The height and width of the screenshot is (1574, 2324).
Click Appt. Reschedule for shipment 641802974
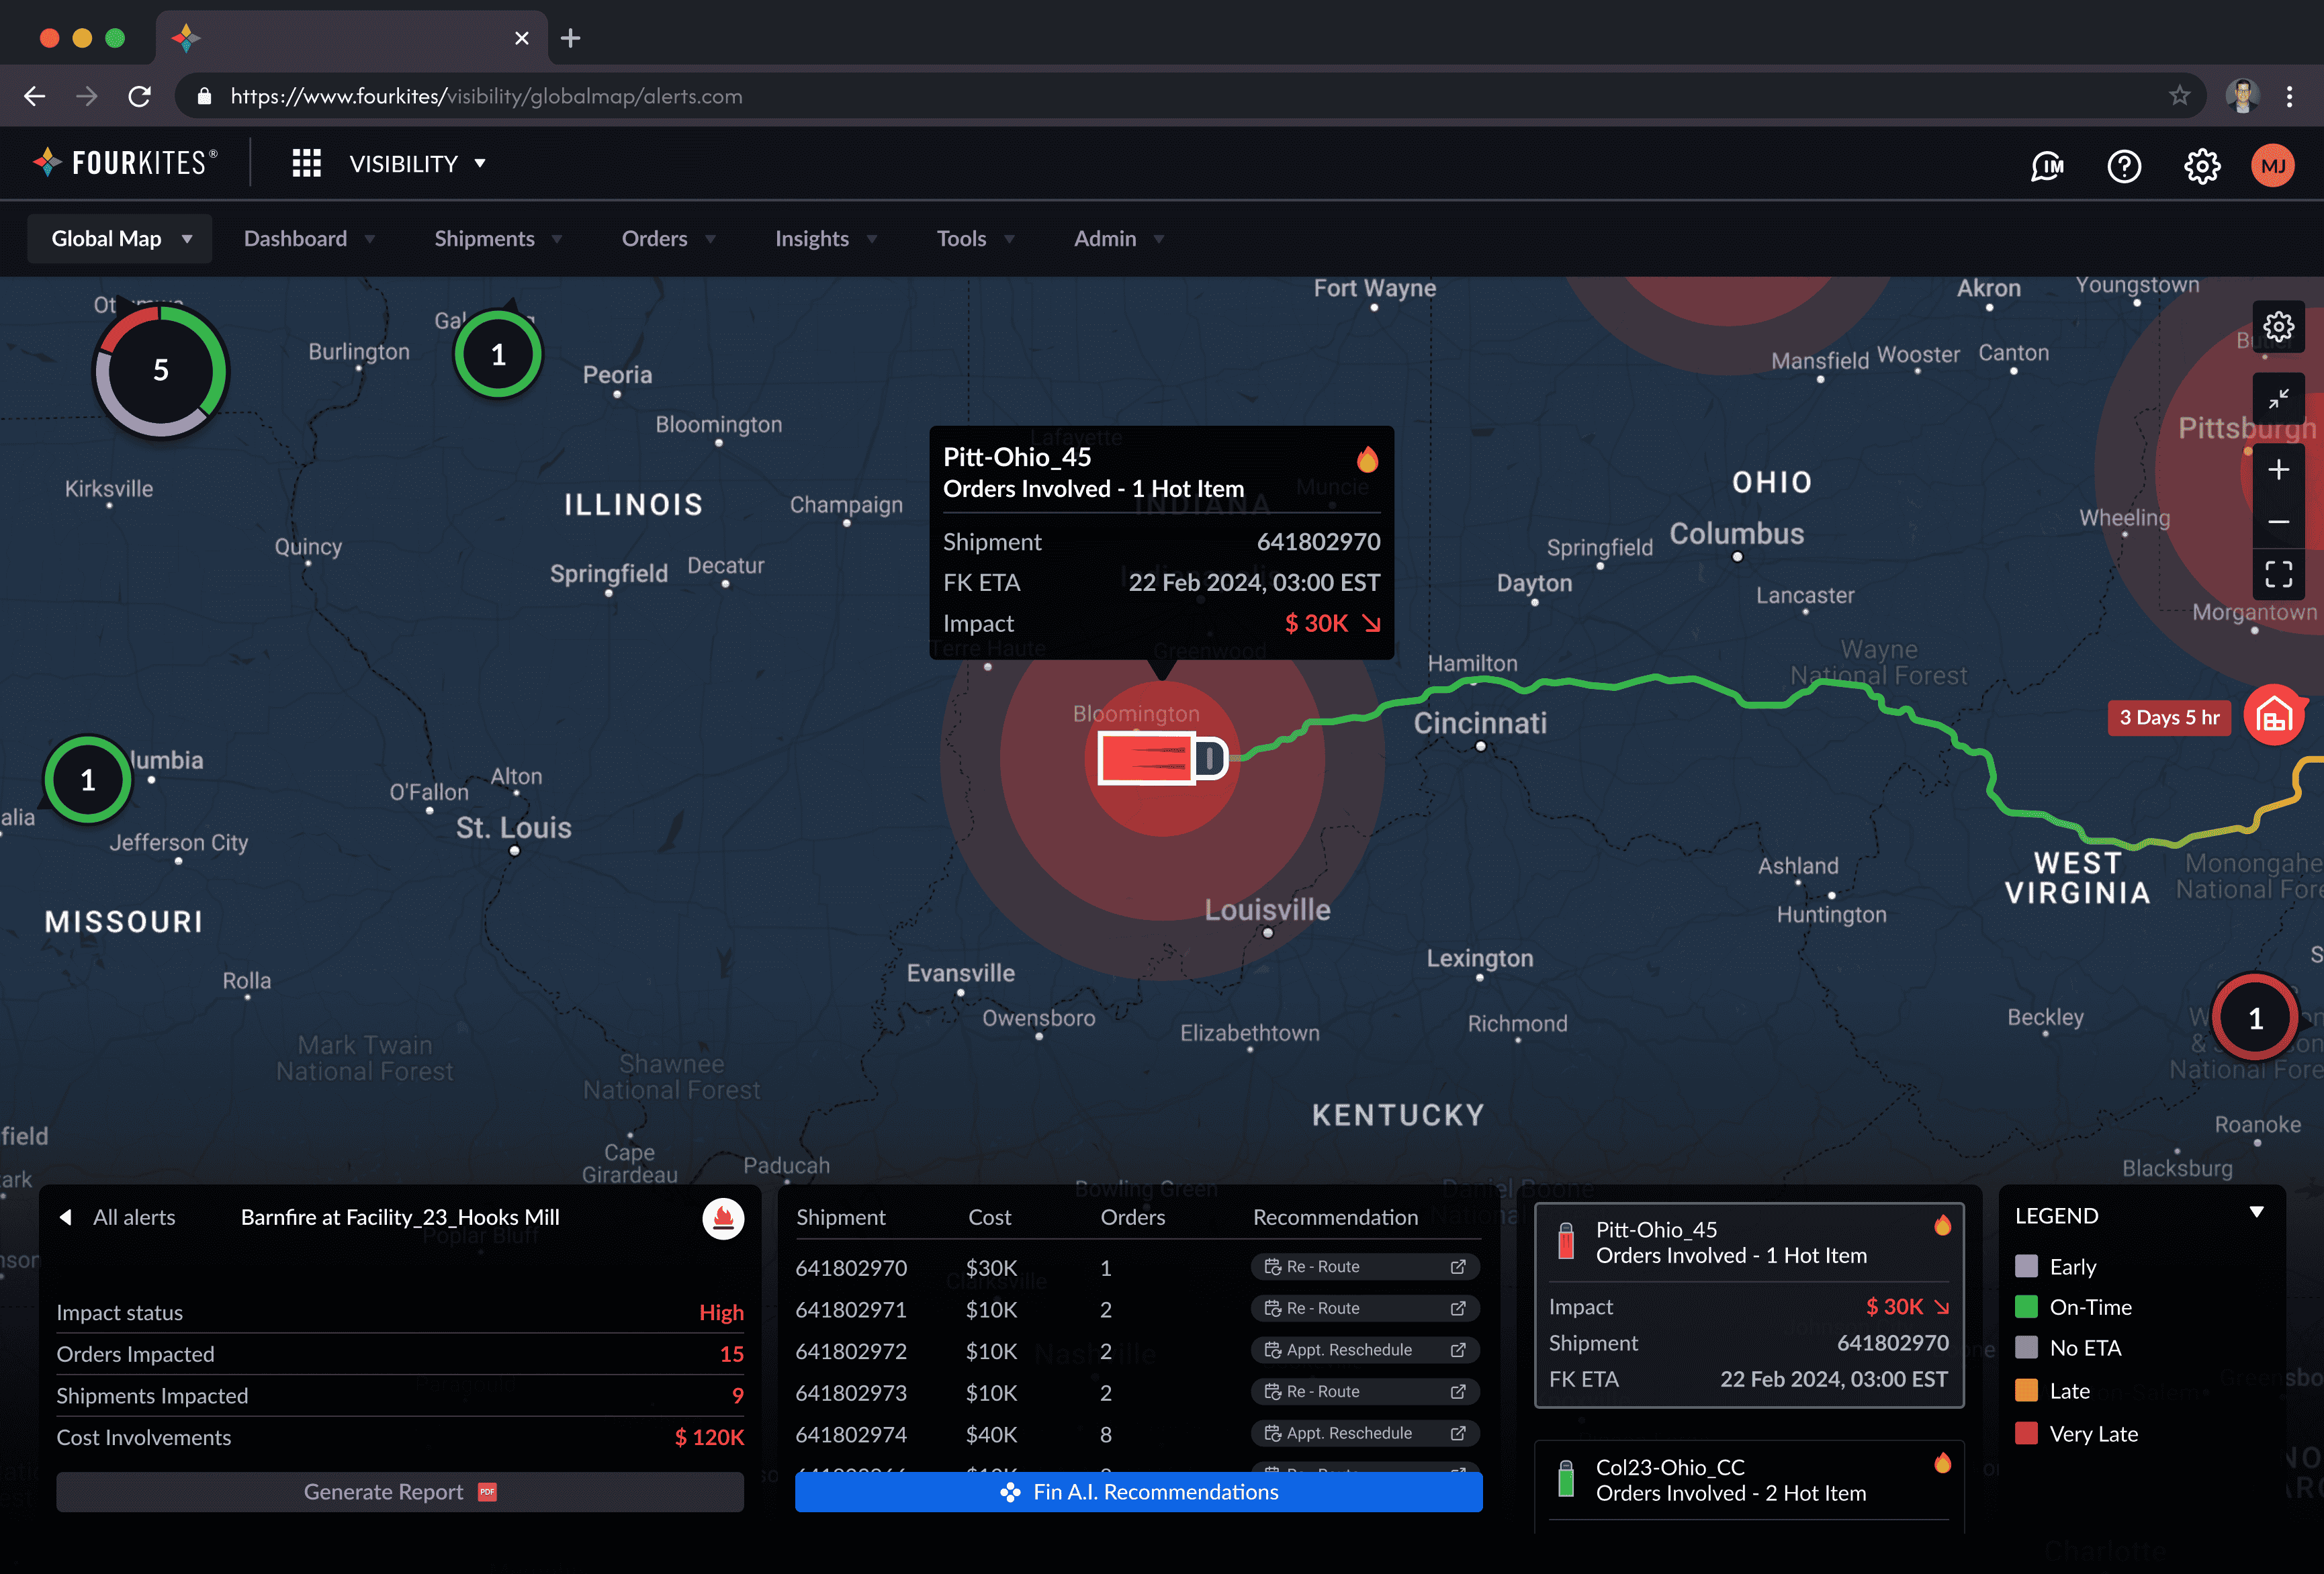(x=1365, y=1433)
